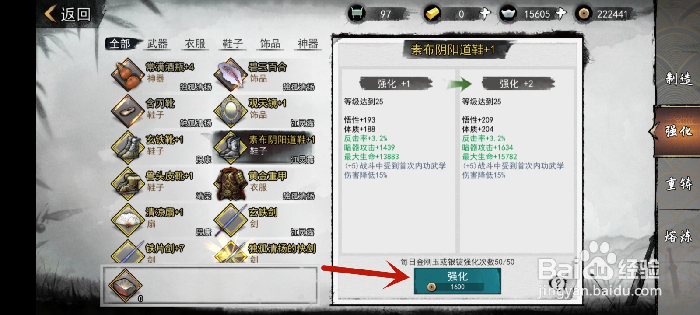
Task: Open the question mark help icon
Action: [558, 283]
